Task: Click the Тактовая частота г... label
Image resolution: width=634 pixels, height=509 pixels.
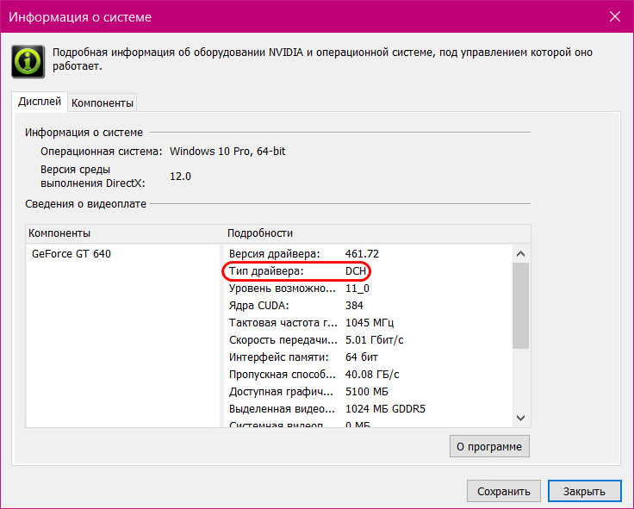Action: (x=283, y=323)
